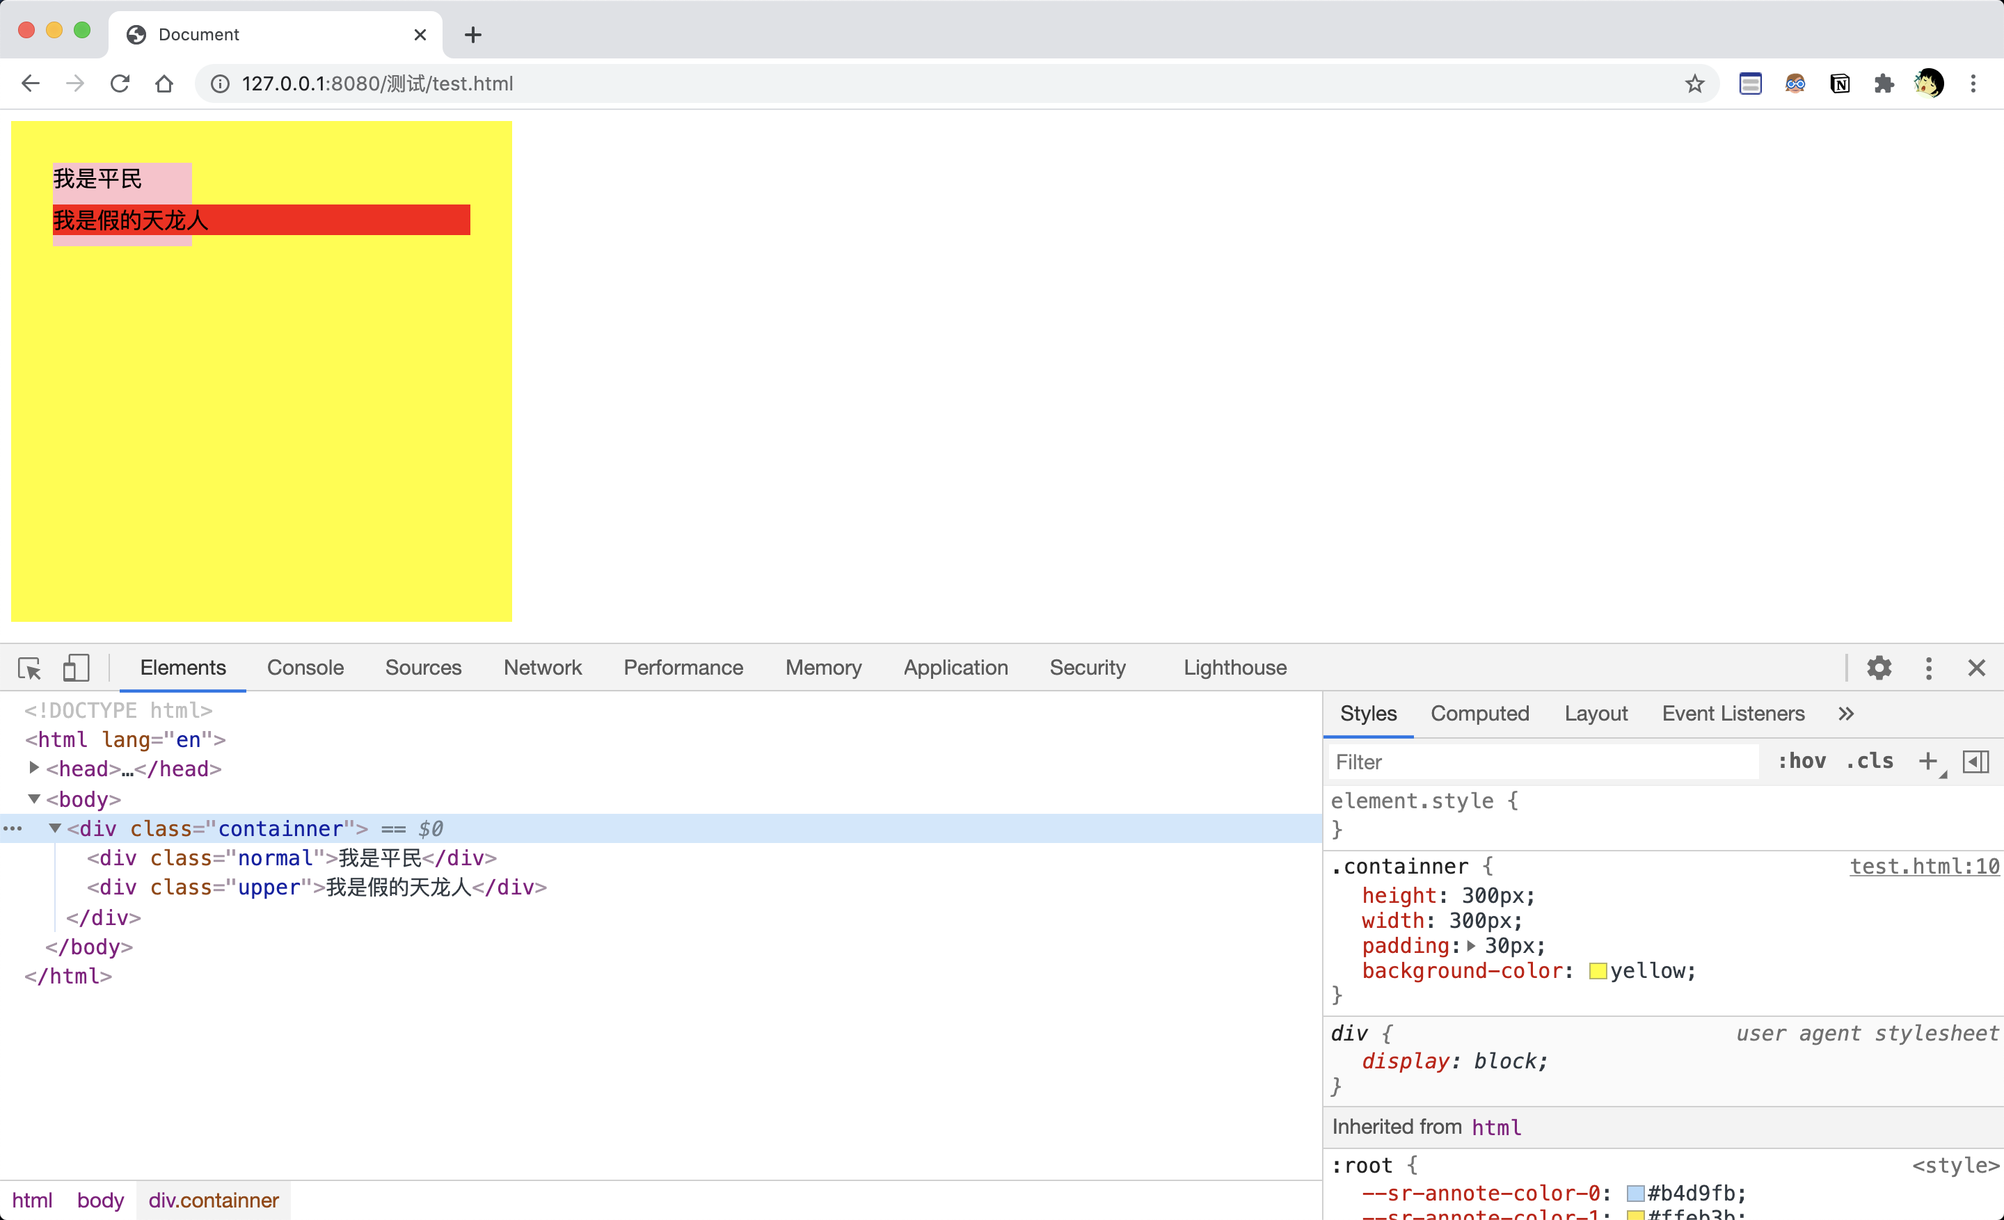Toggle the computed styles sidebar icon

(x=1975, y=762)
